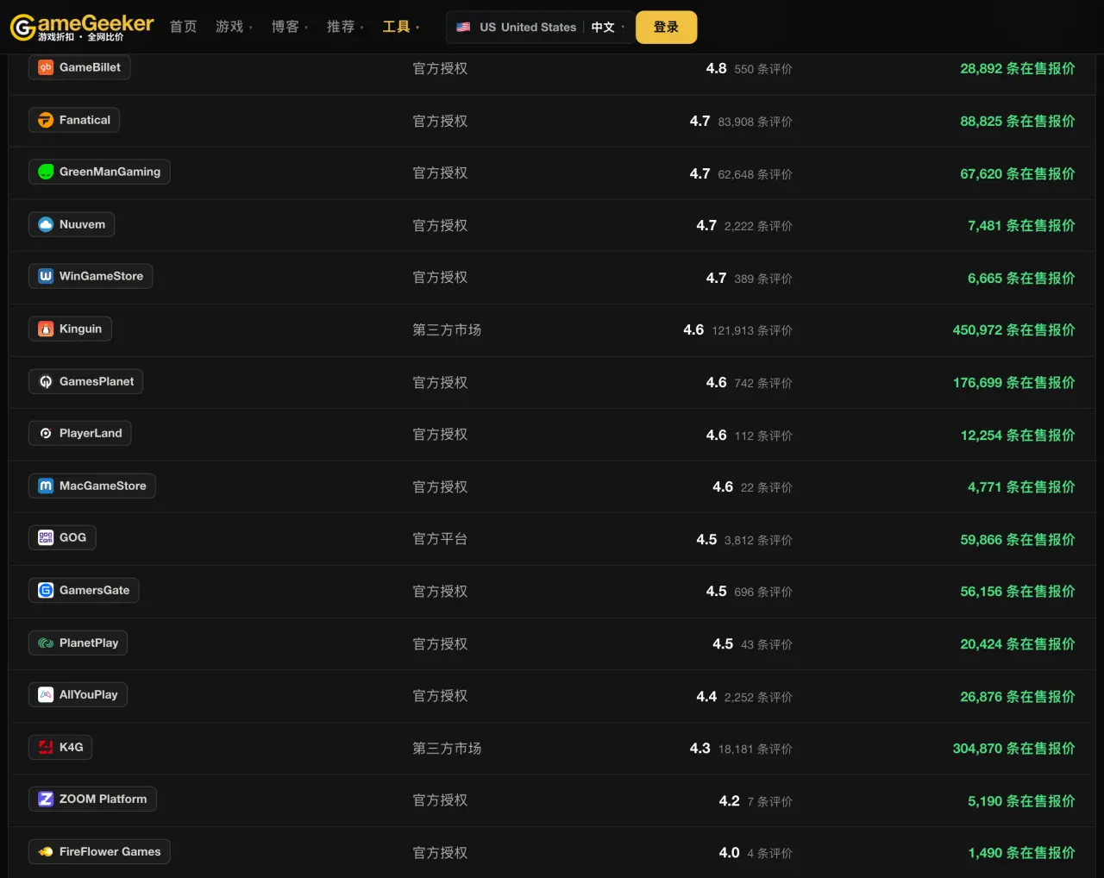Open the 游戏 dropdown menu

click(234, 27)
